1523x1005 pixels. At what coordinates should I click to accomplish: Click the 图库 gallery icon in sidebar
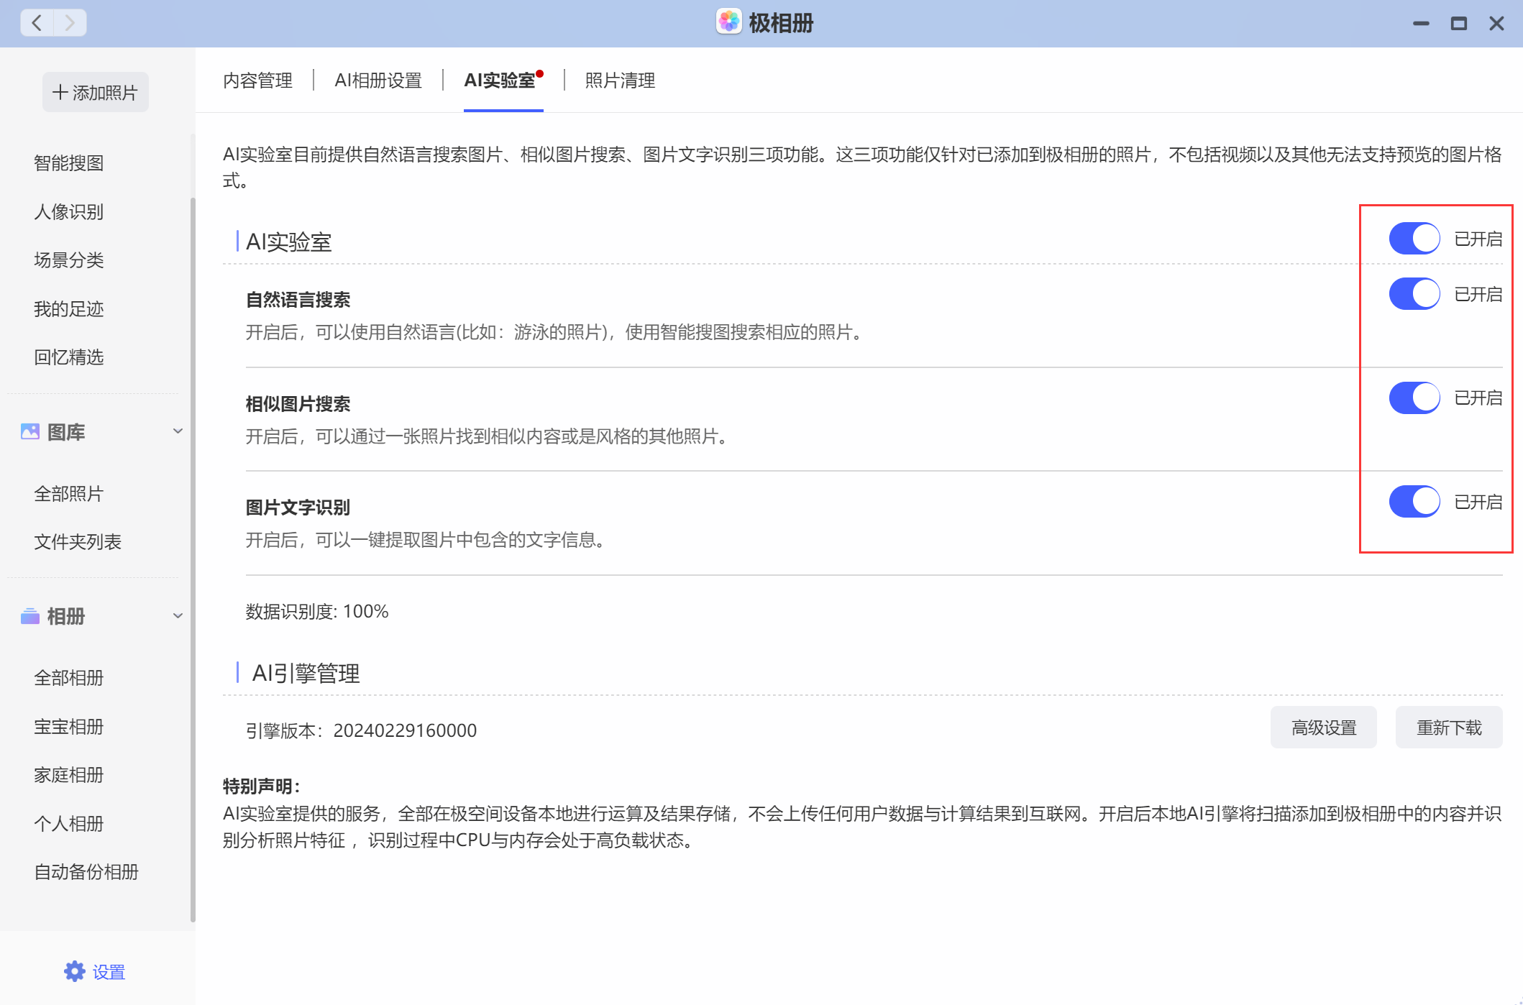[x=30, y=431]
